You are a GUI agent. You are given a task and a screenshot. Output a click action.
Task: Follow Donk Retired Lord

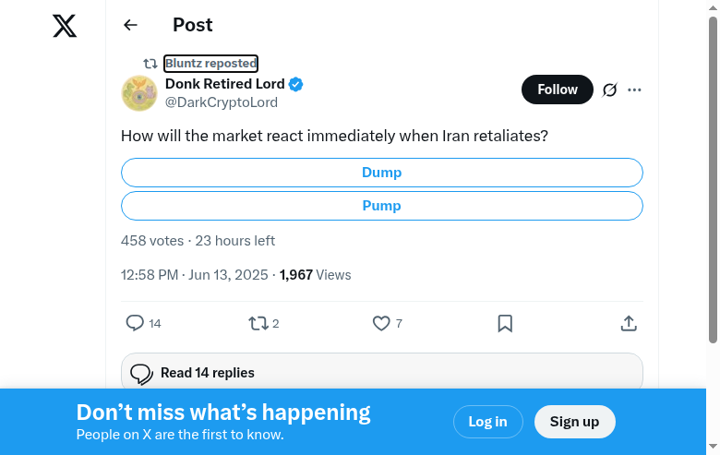pyautogui.click(x=558, y=90)
